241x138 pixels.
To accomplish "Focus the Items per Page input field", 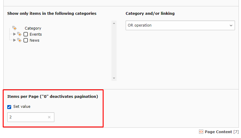I will tap(27, 117).
